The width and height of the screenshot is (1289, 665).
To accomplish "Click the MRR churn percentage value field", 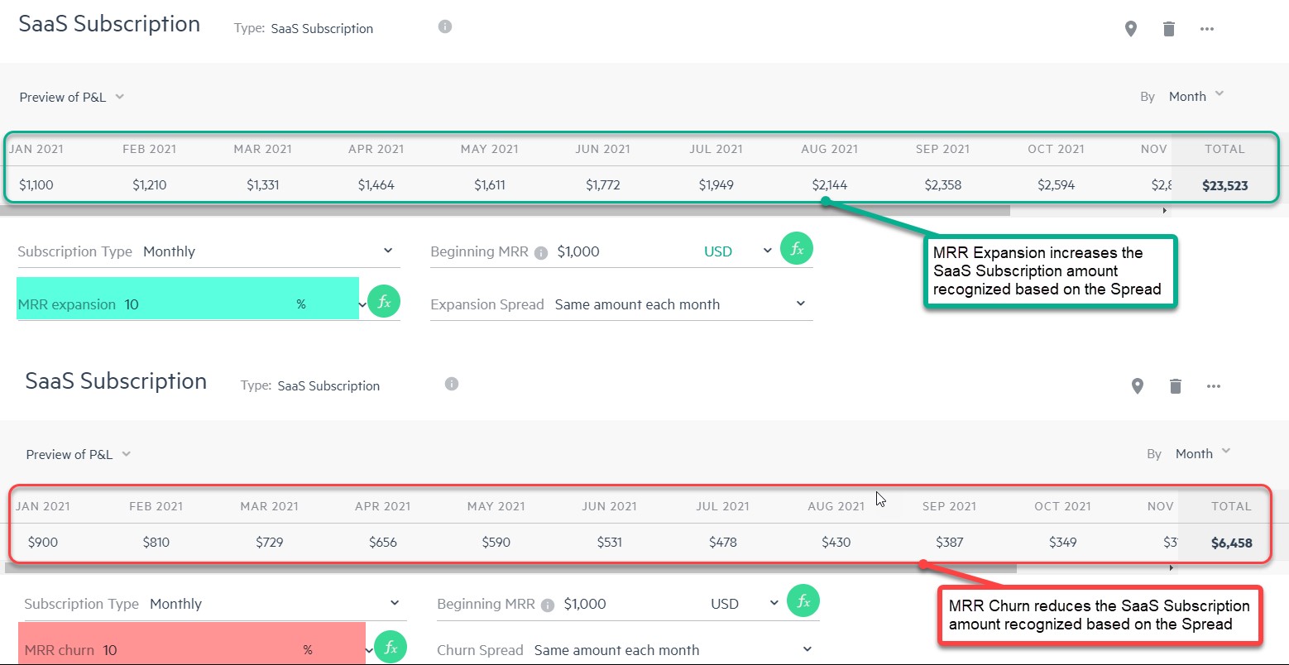I will coord(199,650).
